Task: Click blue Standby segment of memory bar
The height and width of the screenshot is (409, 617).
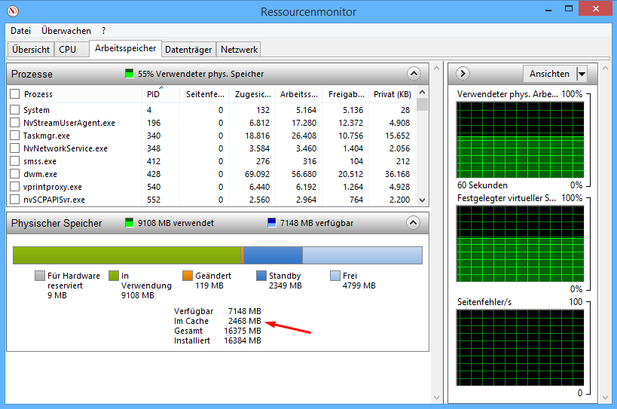Action: point(273,255)
